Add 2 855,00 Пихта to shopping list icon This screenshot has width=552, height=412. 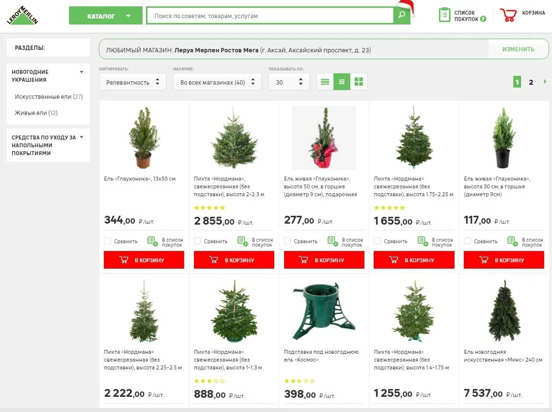click(242, 241)
